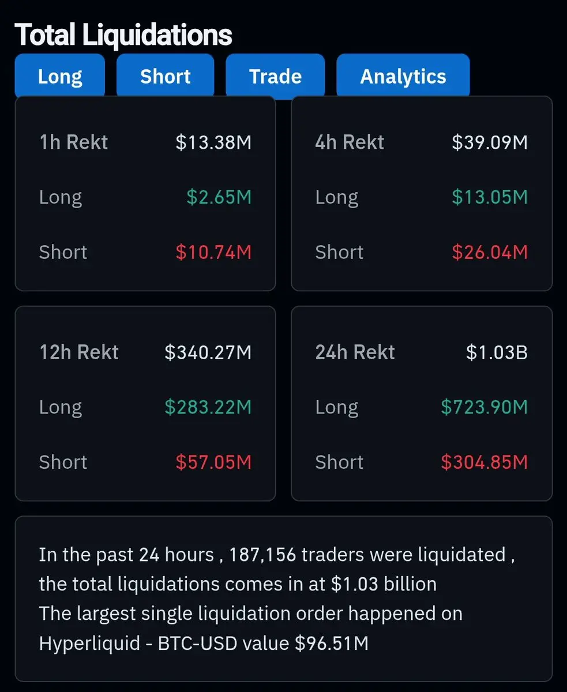Select the 4h Rekt card
Screen dimensions: 567x692
pos(422,193)
